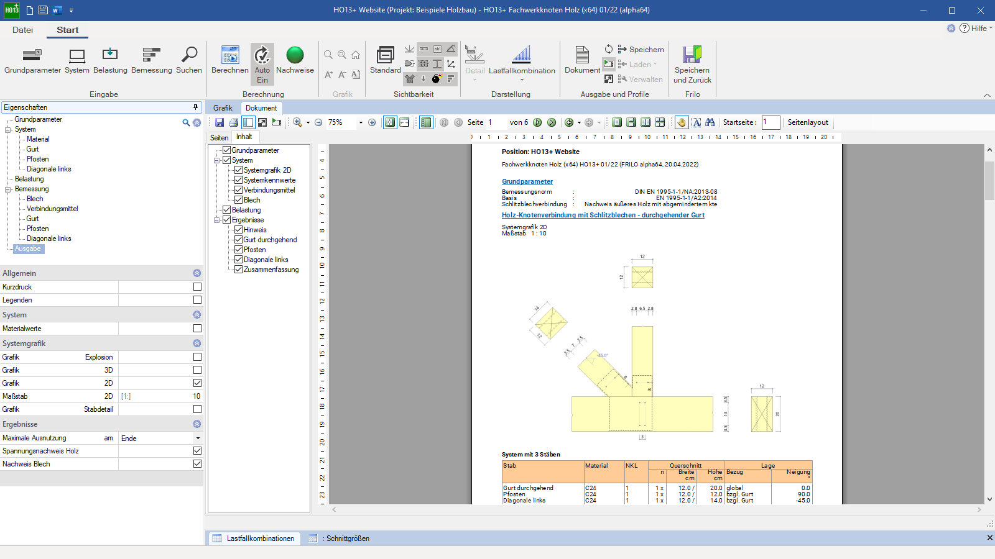Viewport: 995px width, 559px height.
Task: Click Speichern und Zurück icon
Action: point(692,64)
